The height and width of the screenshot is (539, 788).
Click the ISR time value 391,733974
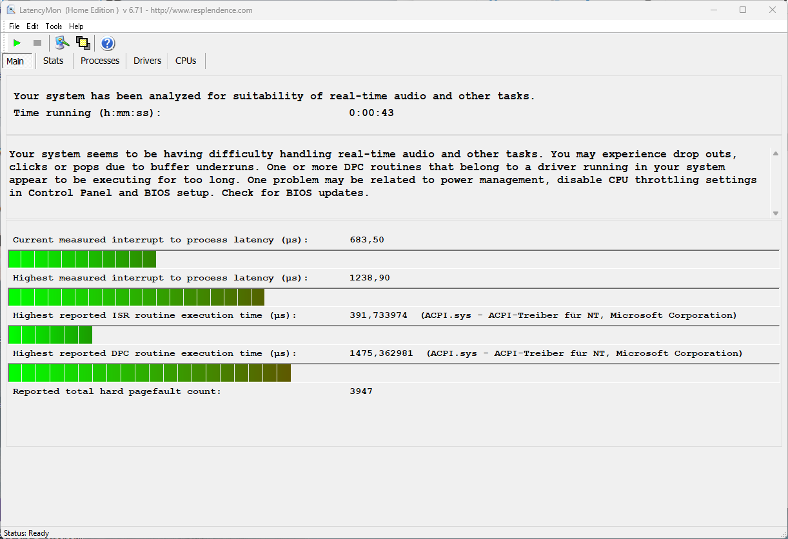pos(379,315)
